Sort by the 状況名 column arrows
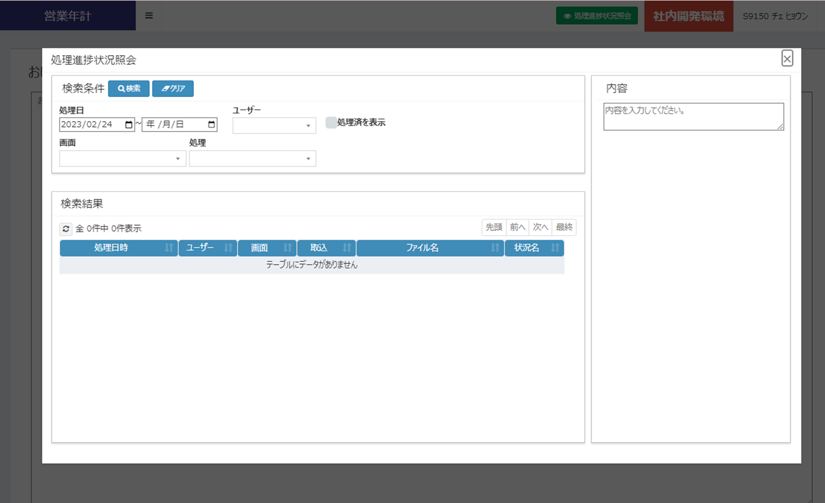This screenshot has height=503, width=825. [x=555, y=248]
